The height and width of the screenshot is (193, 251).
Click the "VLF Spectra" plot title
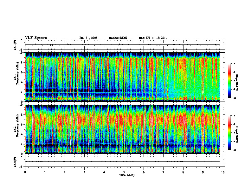(36, 38)
